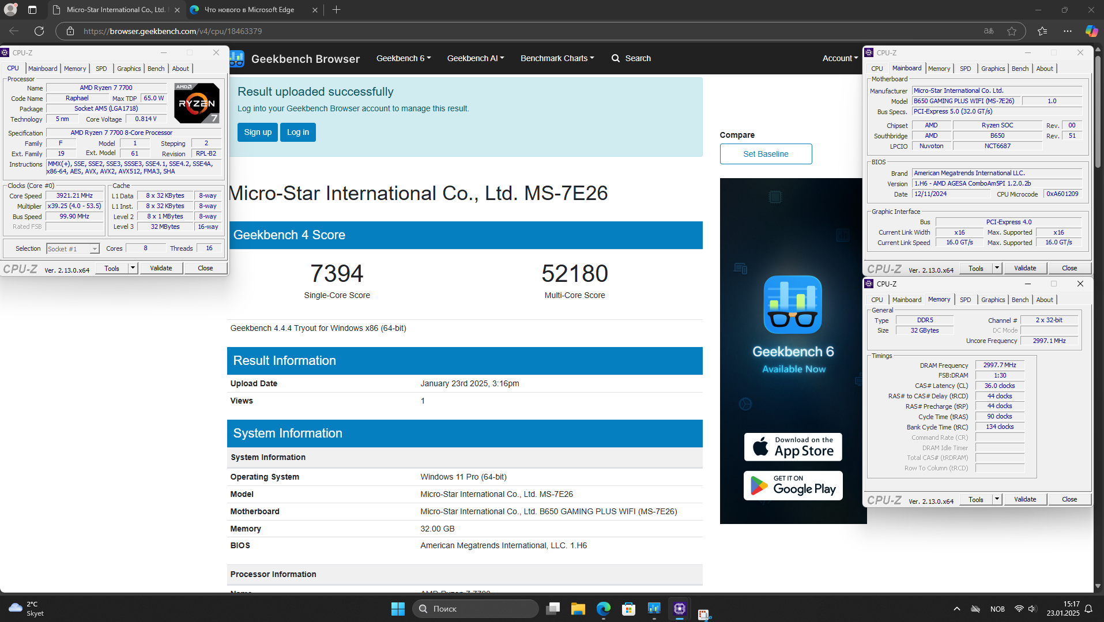Show hidden system tray icons
Image resolution: width=1104 pixels, height=622 pixels.
coord(957,609)
